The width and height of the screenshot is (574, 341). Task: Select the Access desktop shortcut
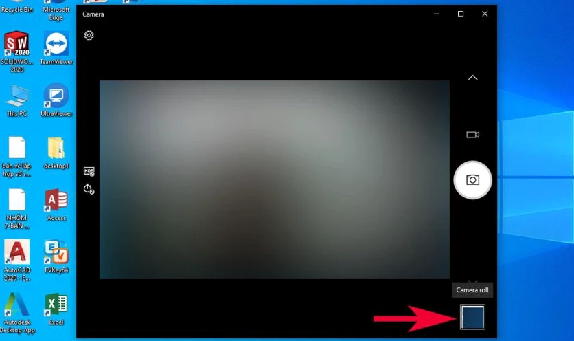click(56, 205)
